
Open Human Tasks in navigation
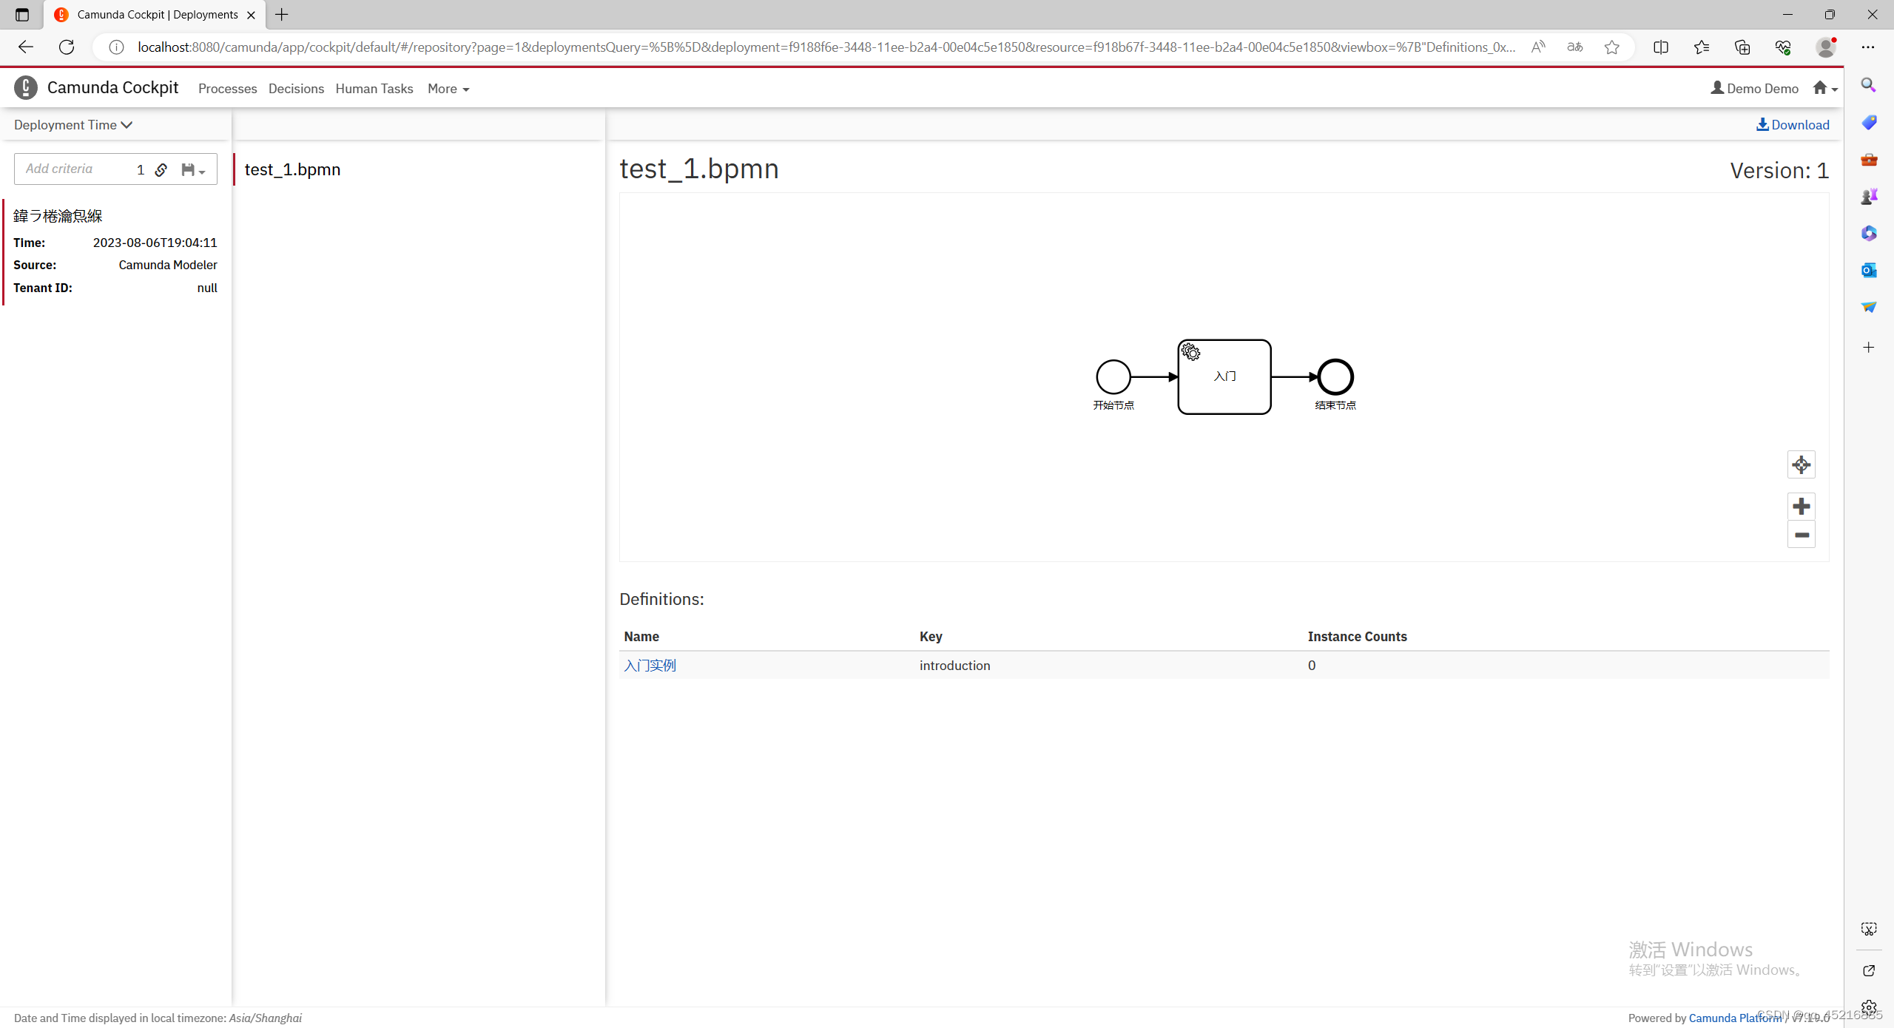374,89
